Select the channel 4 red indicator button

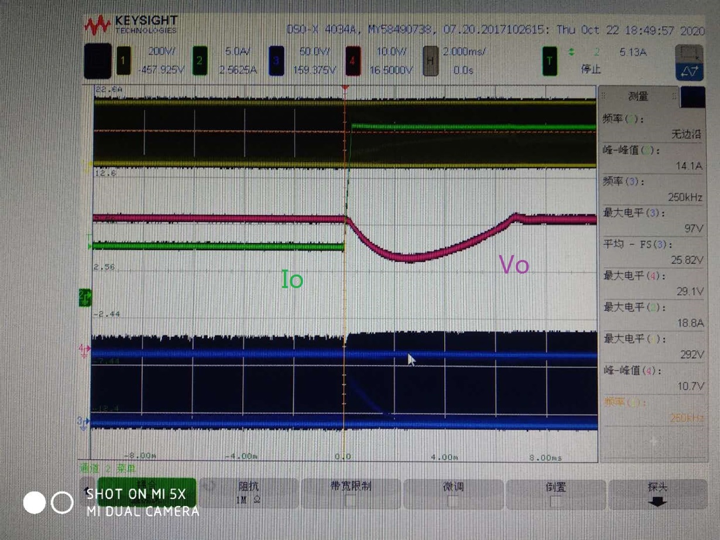(x=353, y=61)
